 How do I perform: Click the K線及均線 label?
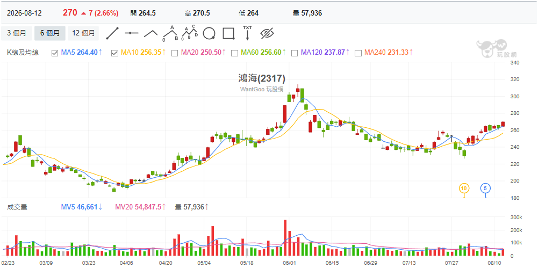(x=23, y=53)
